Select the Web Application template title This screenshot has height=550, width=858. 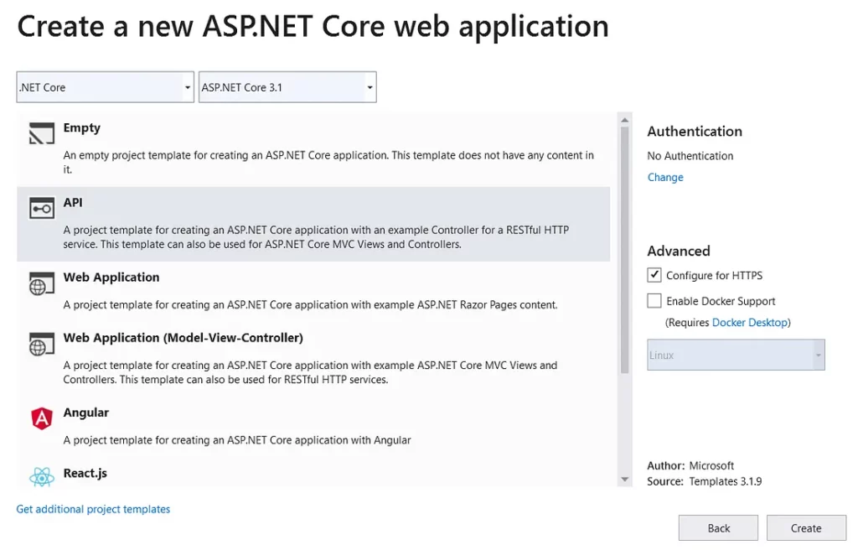pos(111,278)
